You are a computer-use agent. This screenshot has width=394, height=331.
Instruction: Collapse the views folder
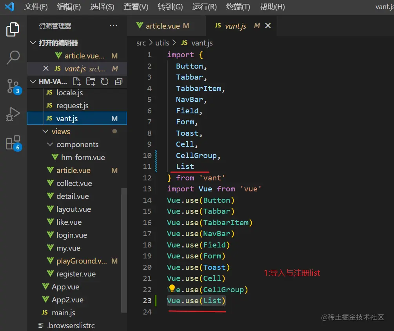click(x=45, y=131)
